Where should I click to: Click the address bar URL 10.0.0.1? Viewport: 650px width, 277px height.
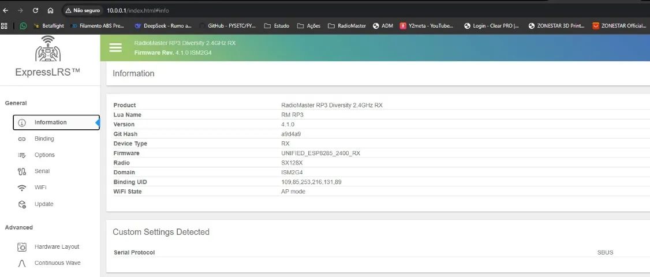tap(137, 10)
